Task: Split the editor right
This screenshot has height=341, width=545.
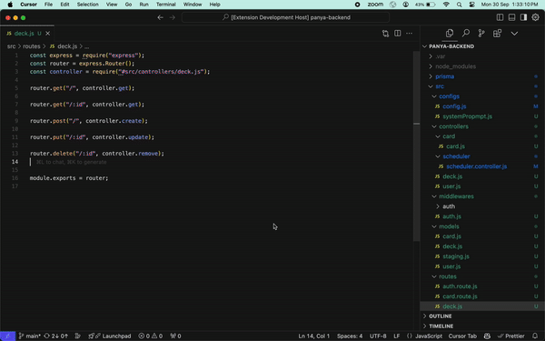Action: [397, 34]
